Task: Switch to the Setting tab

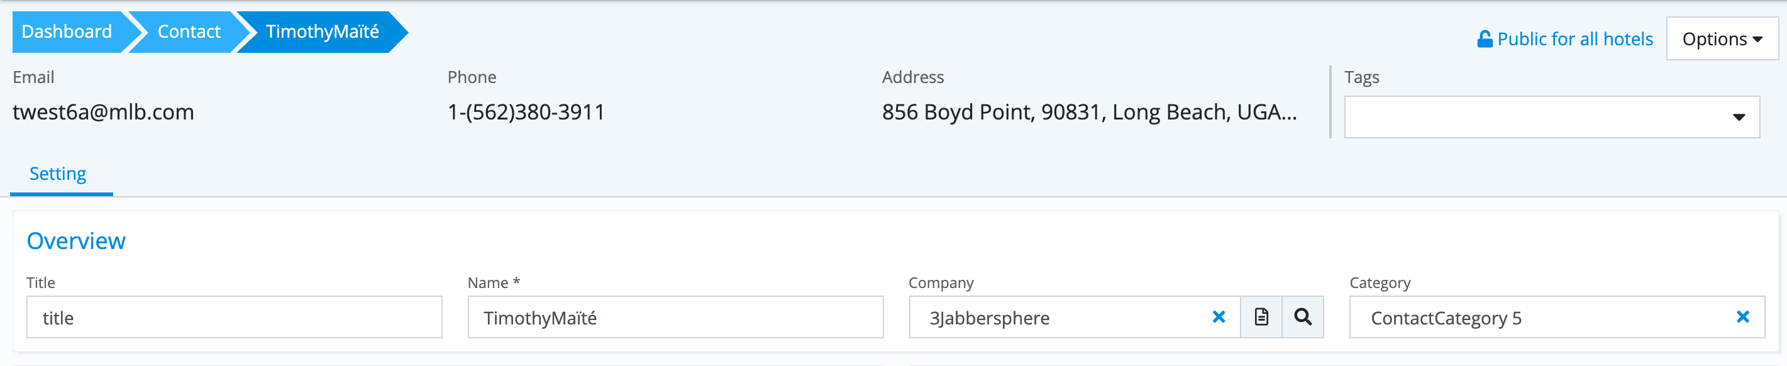Action: tap(58, 174)
